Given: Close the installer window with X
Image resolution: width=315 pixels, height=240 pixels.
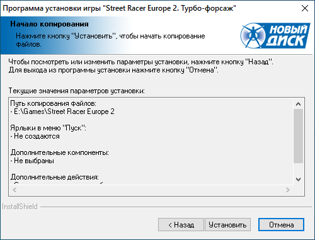Looking at the screenshot, I should 305,8.
